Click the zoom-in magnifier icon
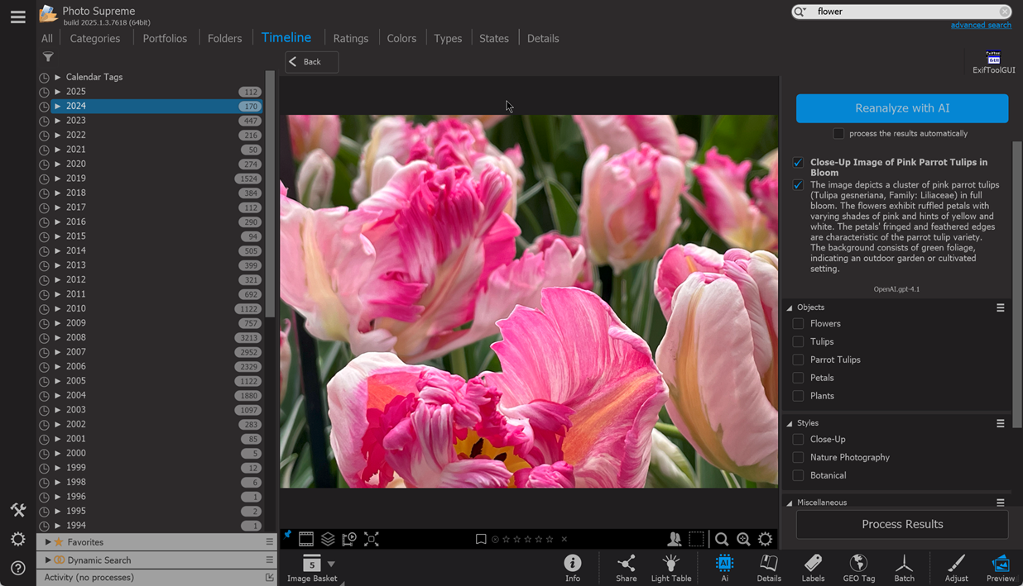This screenshot has height=586, width=1023. point(743,539)
